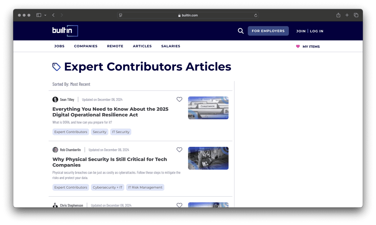Open the Safari tab overview icon

356,15
